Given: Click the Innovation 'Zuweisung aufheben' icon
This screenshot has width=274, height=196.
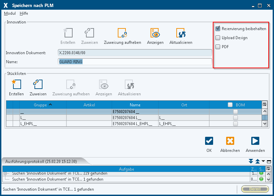Looking at the screenshot, I should pos(122,33).
